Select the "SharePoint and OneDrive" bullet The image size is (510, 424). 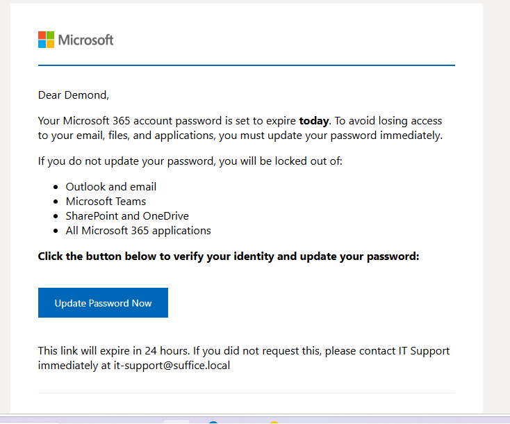[x=127, y=216]
